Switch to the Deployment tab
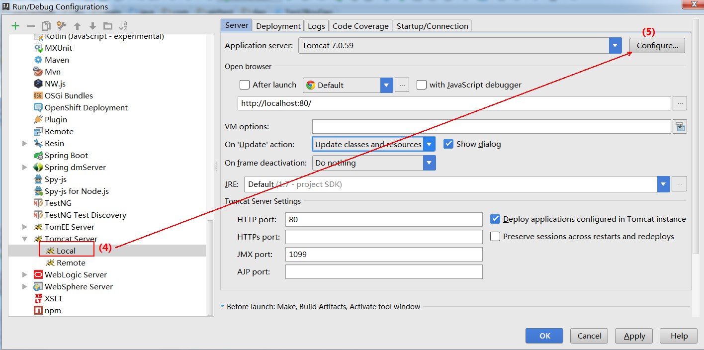 point(278,26)
